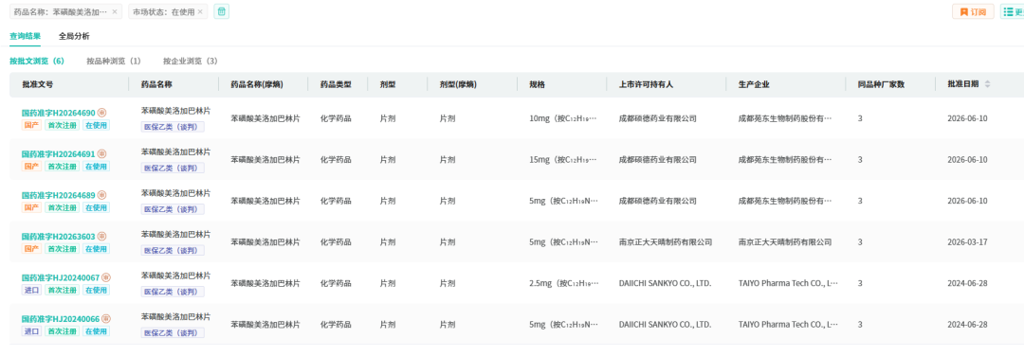Click the clear-filters trash icon

coord(221,11)
